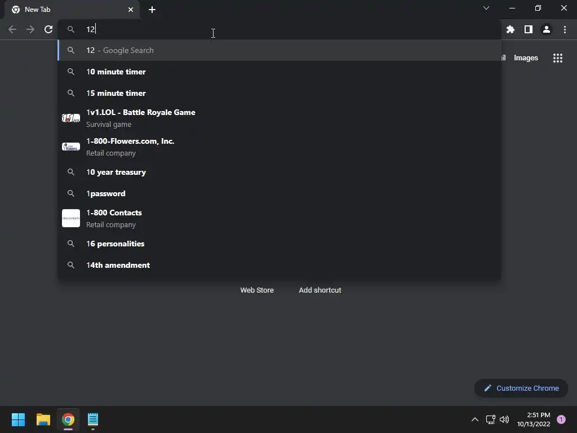Open the volume speaker tray icon
This screenshot has width=577, height=433.
504,419
